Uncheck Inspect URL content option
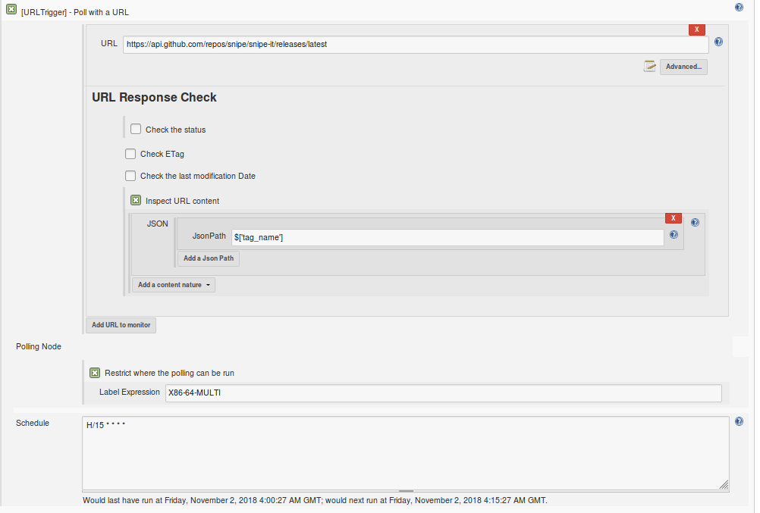Image resolution: width=760 pixels, height=513 pixels. coord(136,201)
